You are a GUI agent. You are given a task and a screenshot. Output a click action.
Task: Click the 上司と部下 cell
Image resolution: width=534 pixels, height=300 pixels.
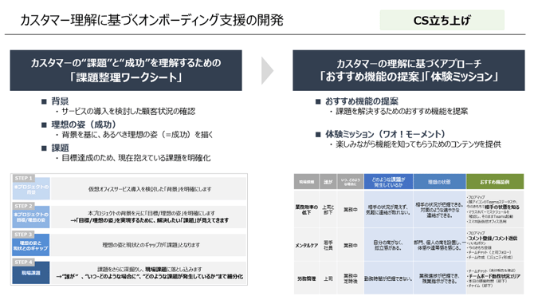(328, 209)
